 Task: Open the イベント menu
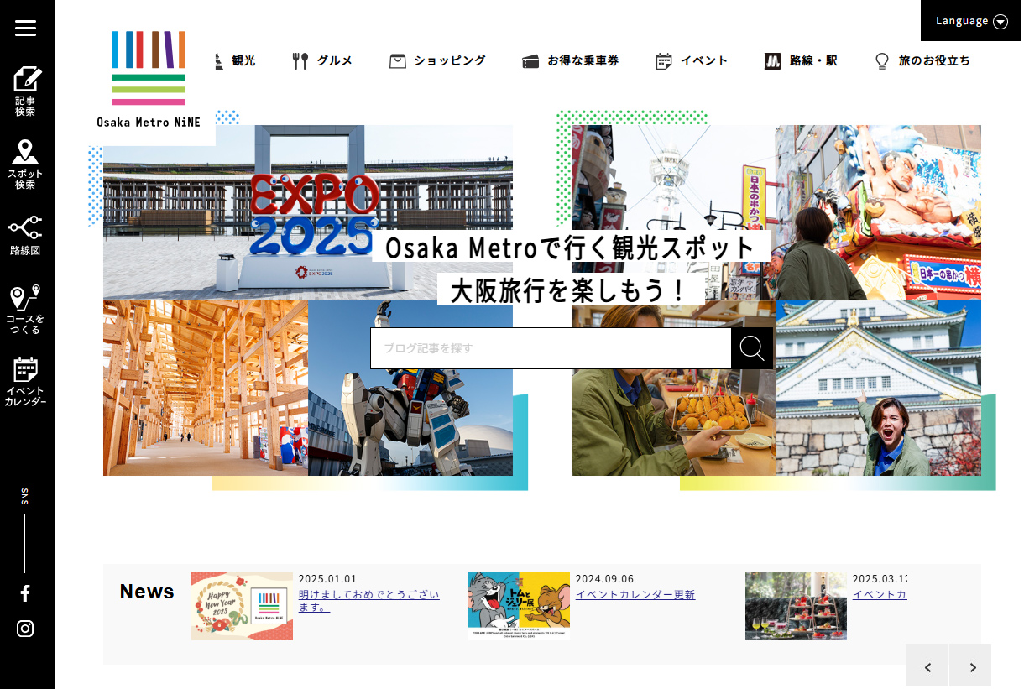(692, 60)
